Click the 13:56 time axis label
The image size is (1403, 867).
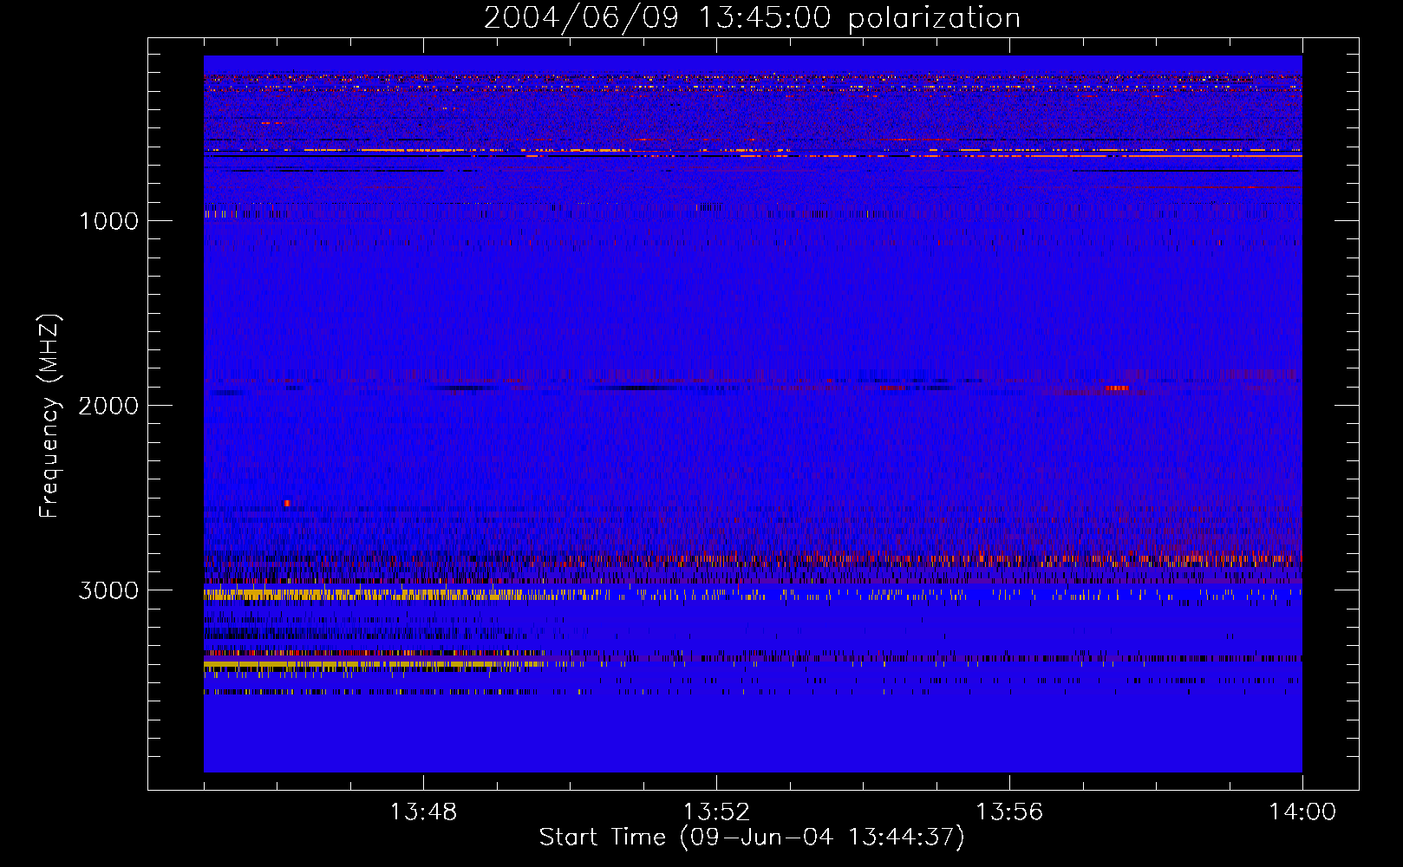pyautogui.click(x=1009, y=812)
